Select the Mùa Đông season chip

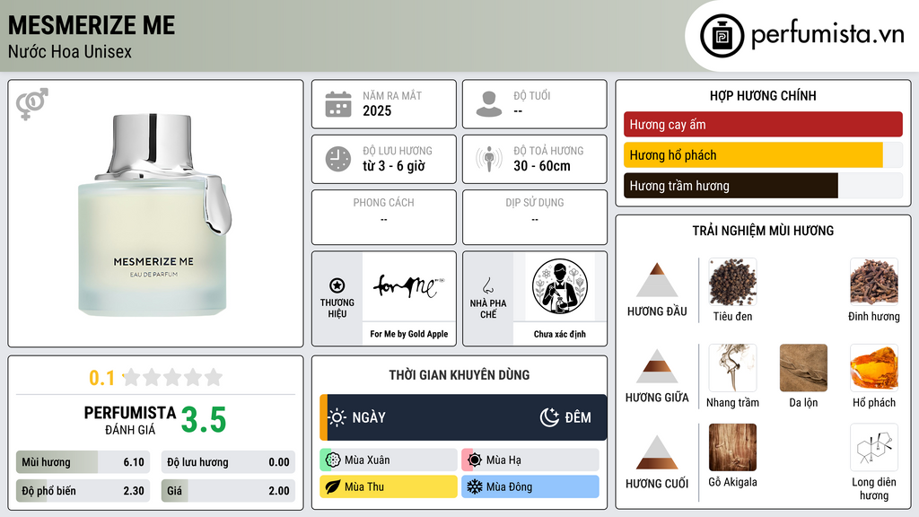[x=530, y=486]
